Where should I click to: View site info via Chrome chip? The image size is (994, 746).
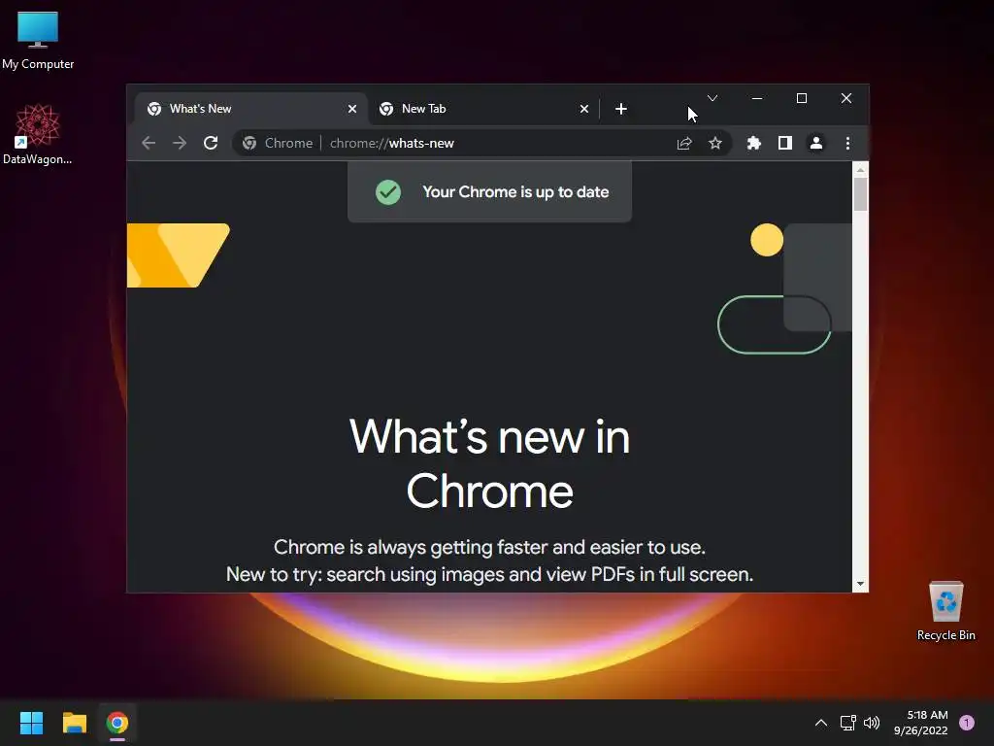coord(278,144)
